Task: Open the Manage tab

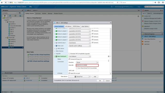Action: click(x=50, y=13)
